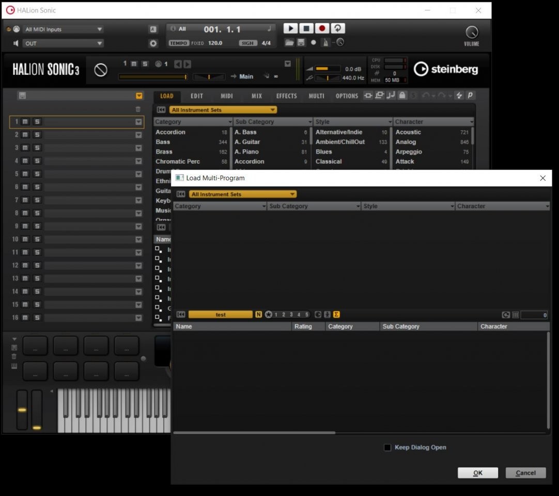Screen dimensions: 559x496
Task: Open orange multi-program dropdown above slots
Action: (x=139, y=96)
